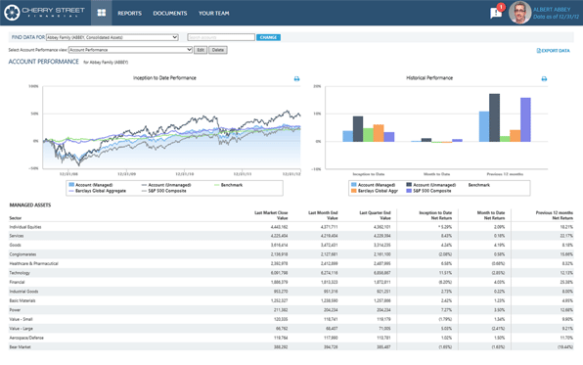Open the notifications message icon

coord(496,13)
